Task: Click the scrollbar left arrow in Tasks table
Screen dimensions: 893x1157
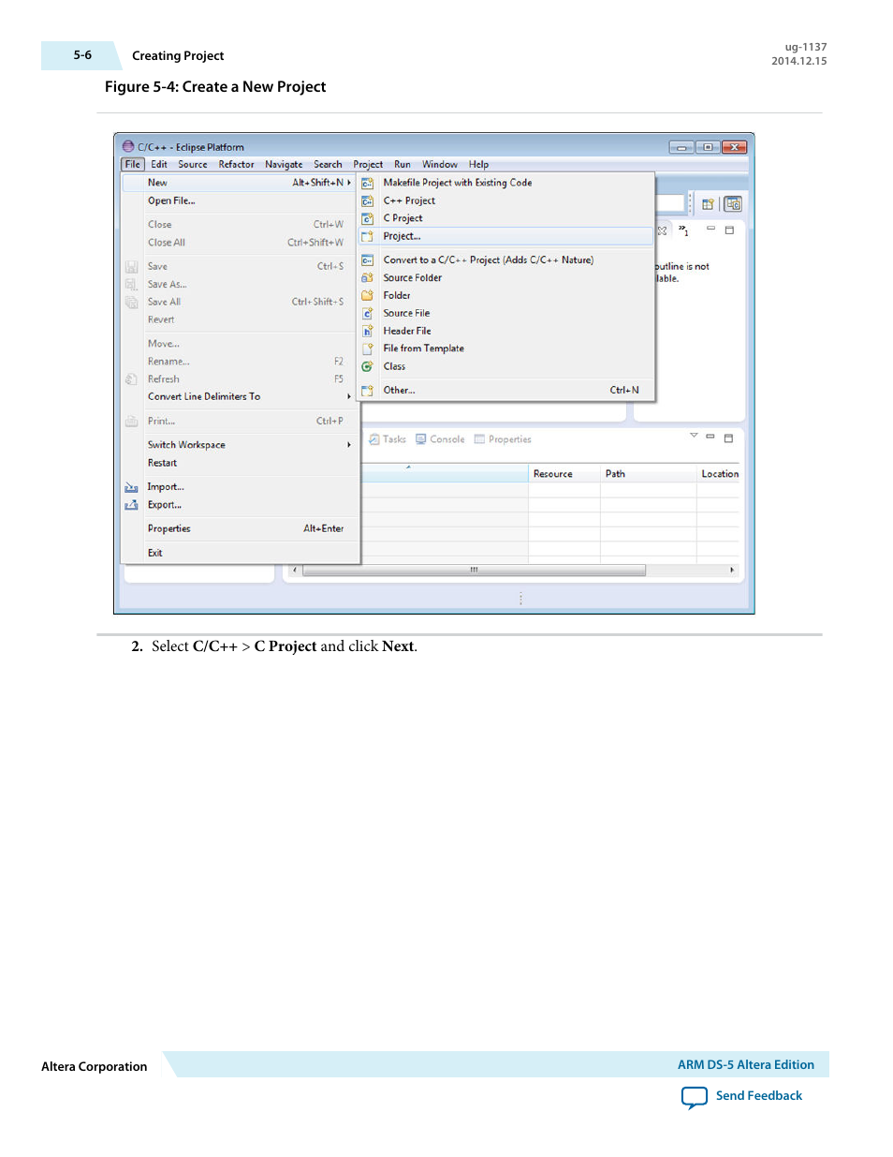Action: (x=295, y=571)
